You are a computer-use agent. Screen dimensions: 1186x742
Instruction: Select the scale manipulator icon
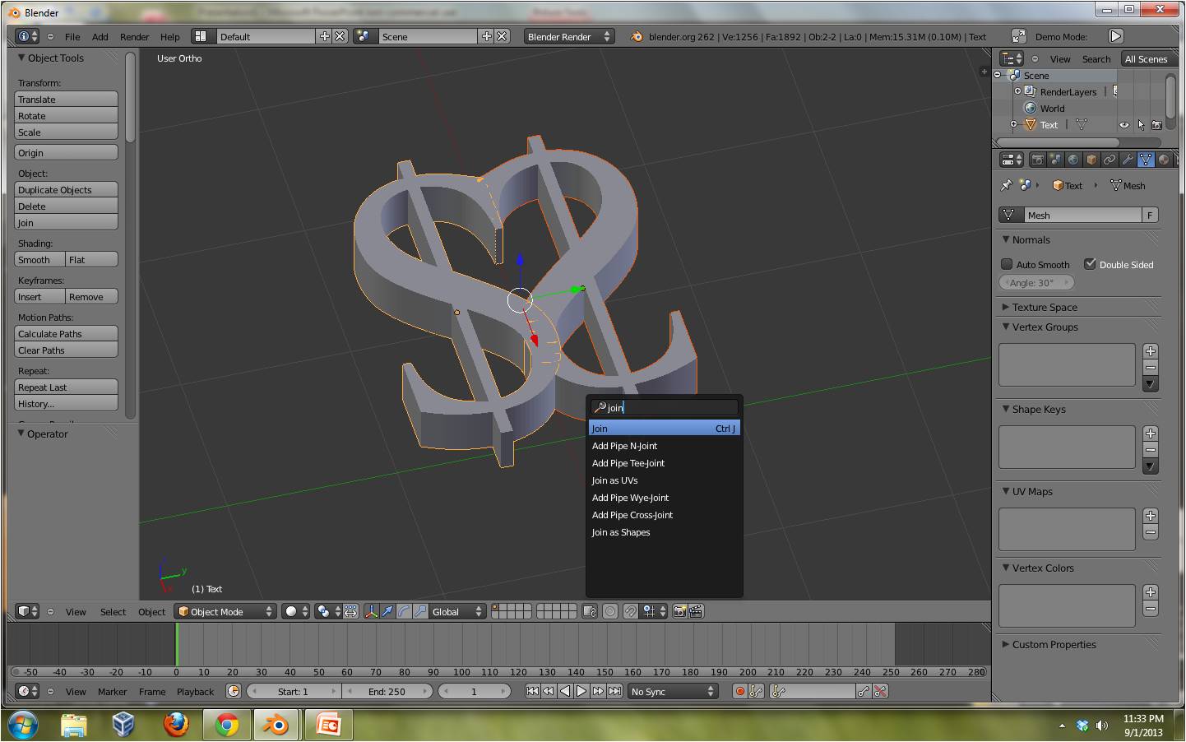pyautogui.click(x=420, y=611)
